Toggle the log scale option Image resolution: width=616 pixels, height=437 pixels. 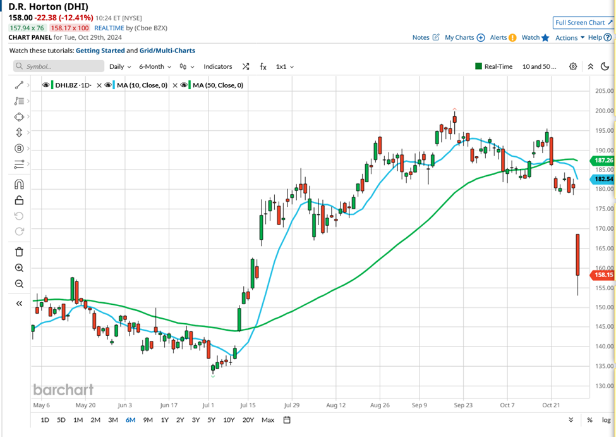(605, 420)
